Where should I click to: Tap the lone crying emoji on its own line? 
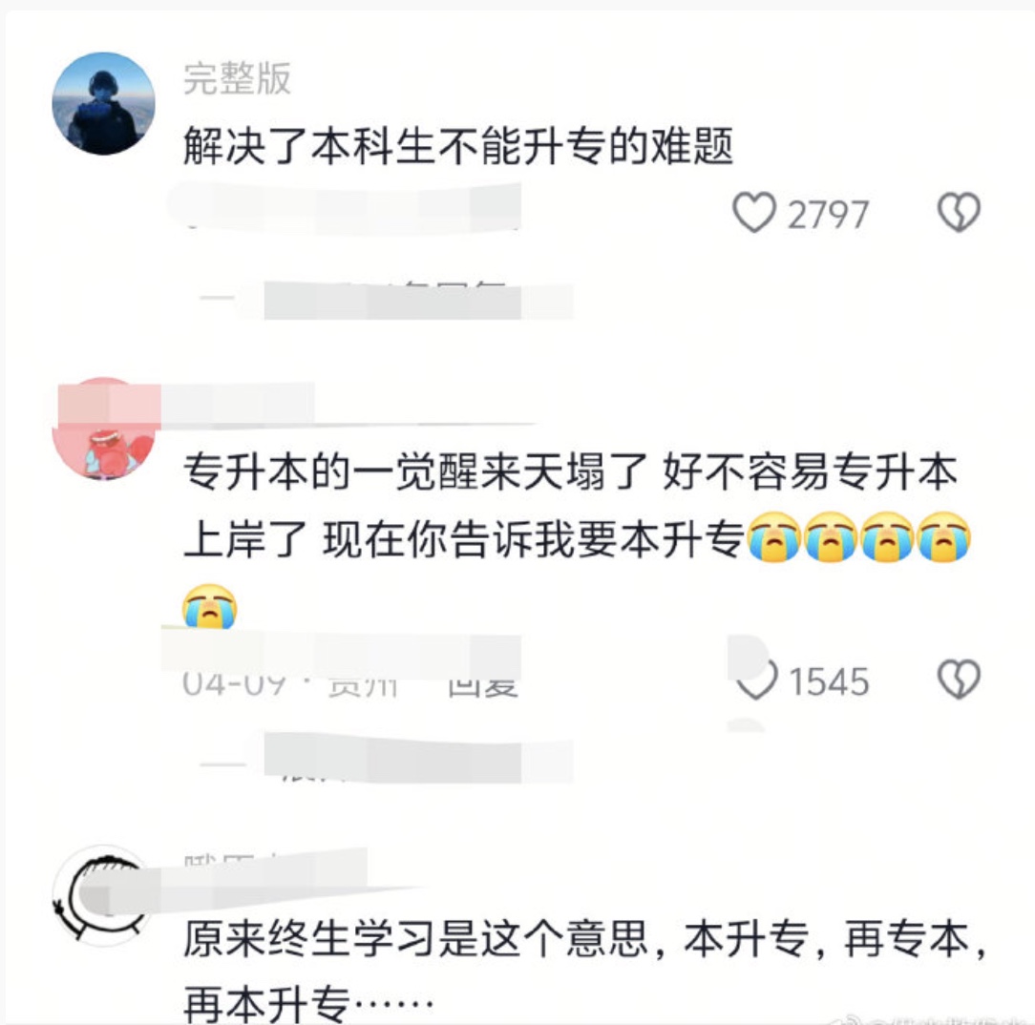click(208, 605)
